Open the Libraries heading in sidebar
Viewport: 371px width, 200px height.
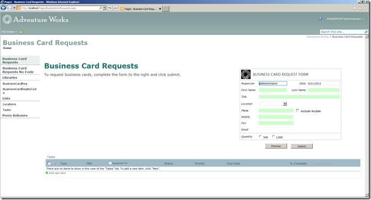coord(10,78)
